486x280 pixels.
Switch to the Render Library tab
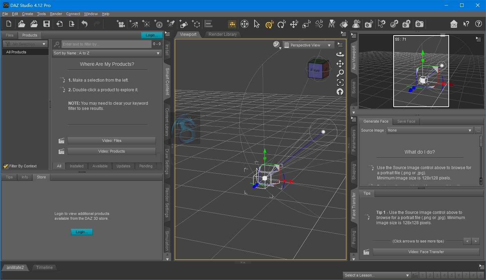[x=222, y=34]
